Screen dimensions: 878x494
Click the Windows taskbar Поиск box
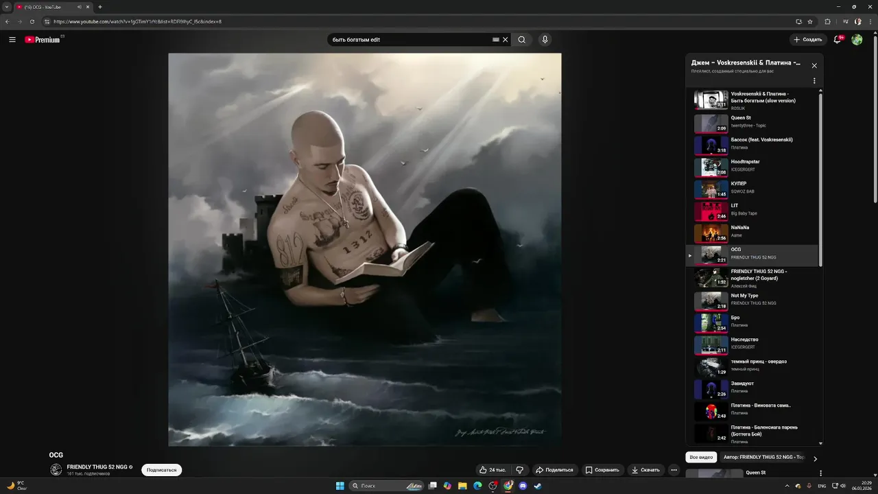pos(387,486)
